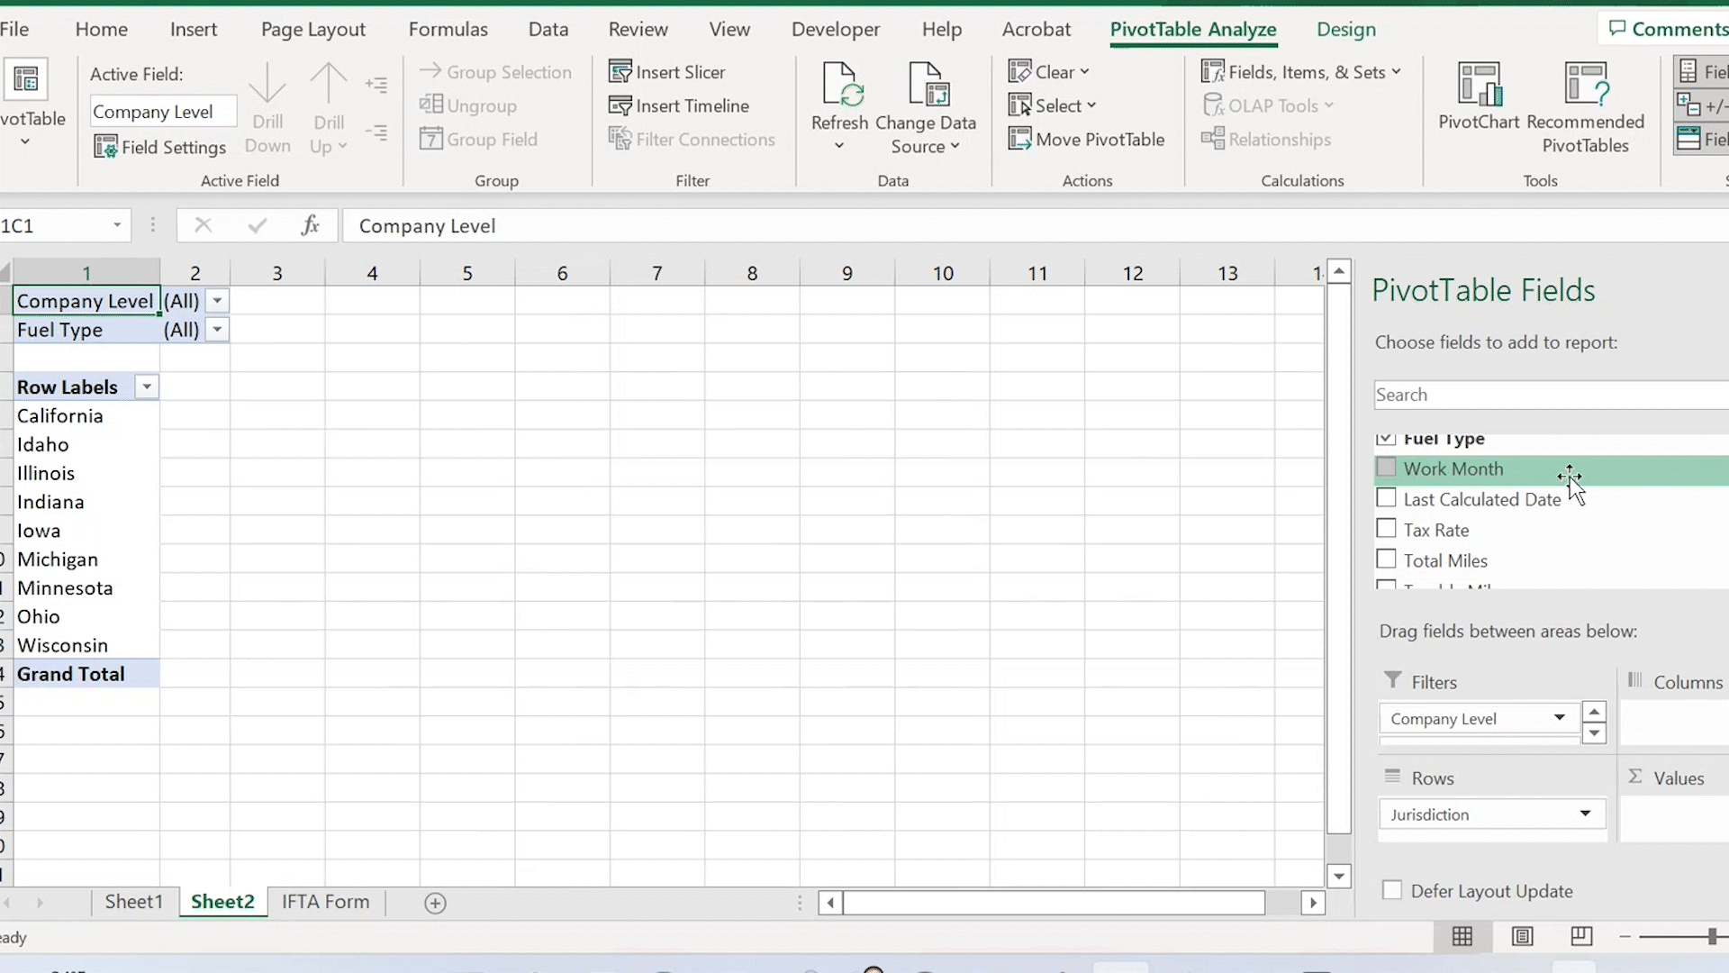This screenshot has height=973, width=1729.
Task: Click the zoom slider handle
Action: click(1712, 937)
